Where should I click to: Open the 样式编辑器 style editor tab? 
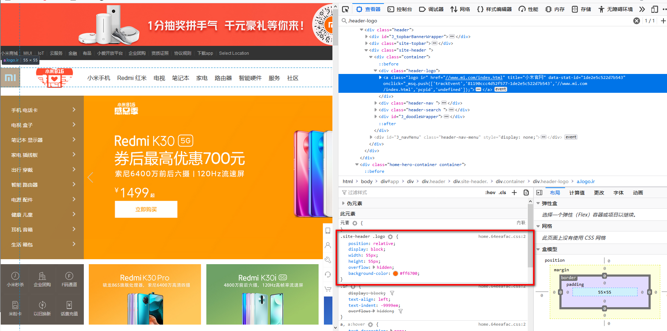click(494, 9)
